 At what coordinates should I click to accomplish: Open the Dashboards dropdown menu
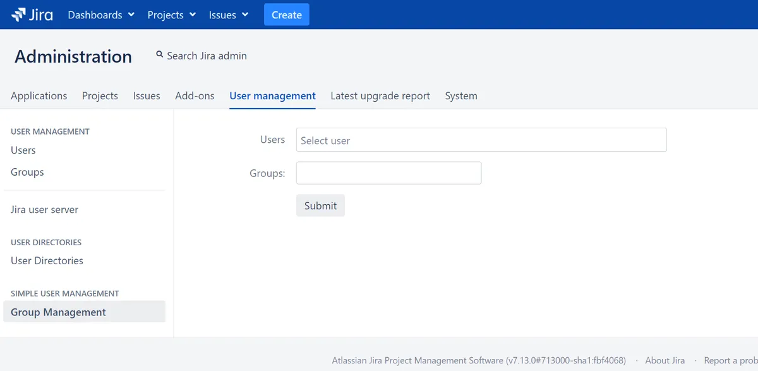click(x=101, y=15)
